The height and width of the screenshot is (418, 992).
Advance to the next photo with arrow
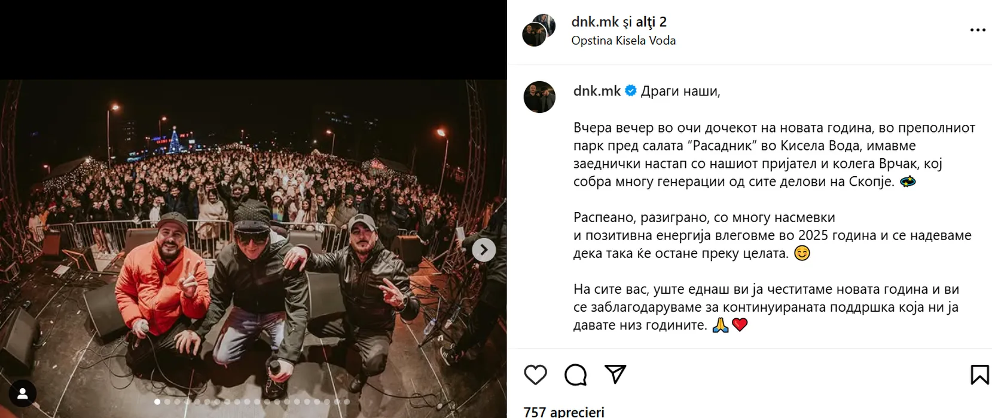pyautogui.click(x=484, y=250)
